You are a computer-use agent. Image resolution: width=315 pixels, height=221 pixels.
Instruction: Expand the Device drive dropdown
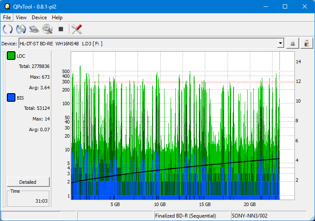[280, 43]
